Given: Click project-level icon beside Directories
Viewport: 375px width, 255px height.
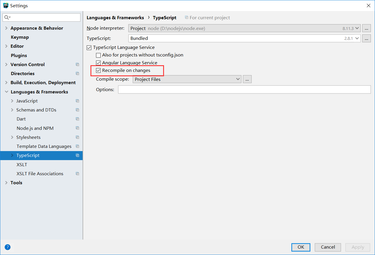Looking at the screenshot, I should coord(77,74).
